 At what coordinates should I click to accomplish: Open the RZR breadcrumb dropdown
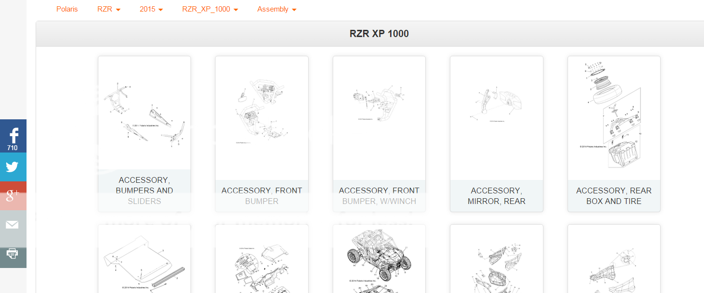pyautogui.click(x=108, y=9)
